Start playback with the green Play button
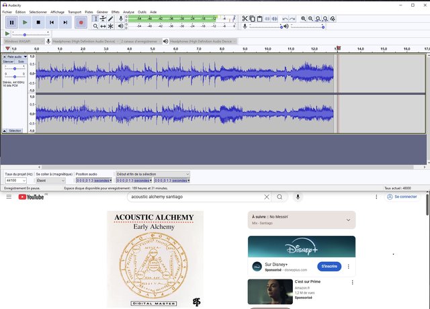The width and height of the screenshot is (430, 309). (x=25, y=22)
